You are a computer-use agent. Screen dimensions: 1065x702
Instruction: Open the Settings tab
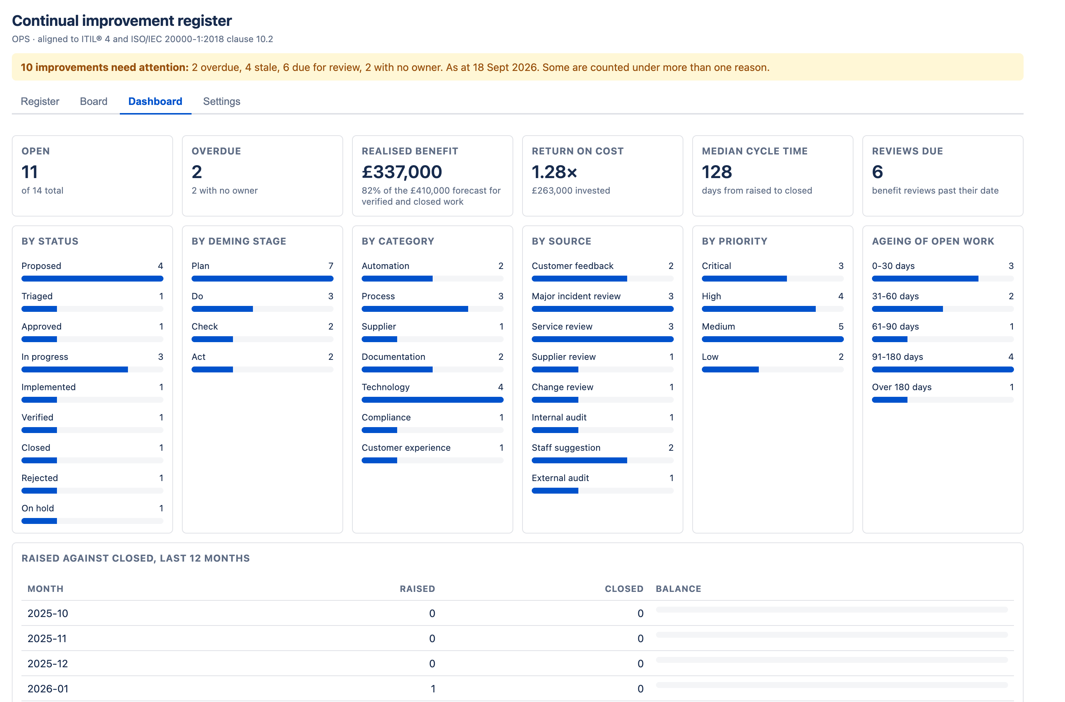(x=222, y=101)
